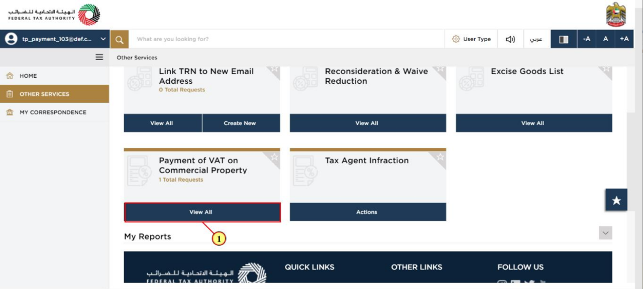The height and width of the screenshot is (289, 643).
Task: Toggle the high contrast display icon
Action: tap(564, 39)
